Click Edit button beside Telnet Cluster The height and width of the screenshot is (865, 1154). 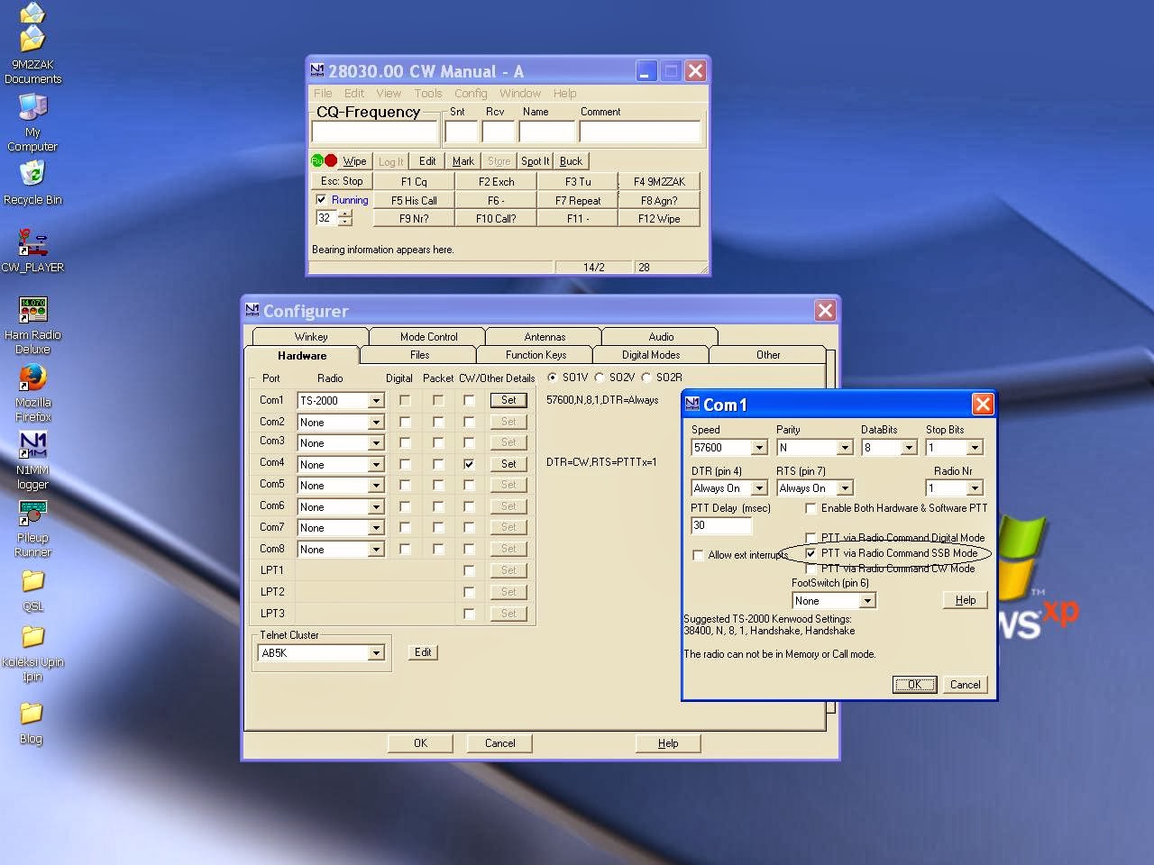423,652
